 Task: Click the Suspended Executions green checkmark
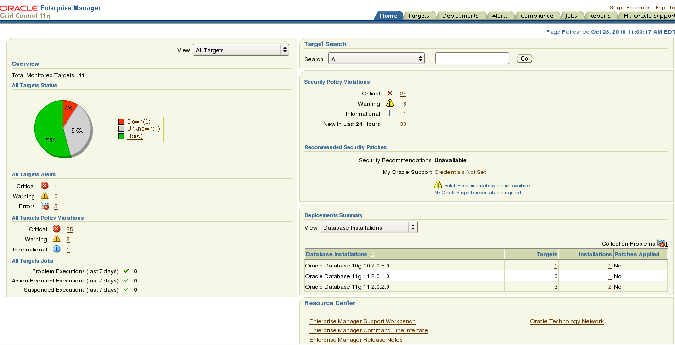(126, 289)
